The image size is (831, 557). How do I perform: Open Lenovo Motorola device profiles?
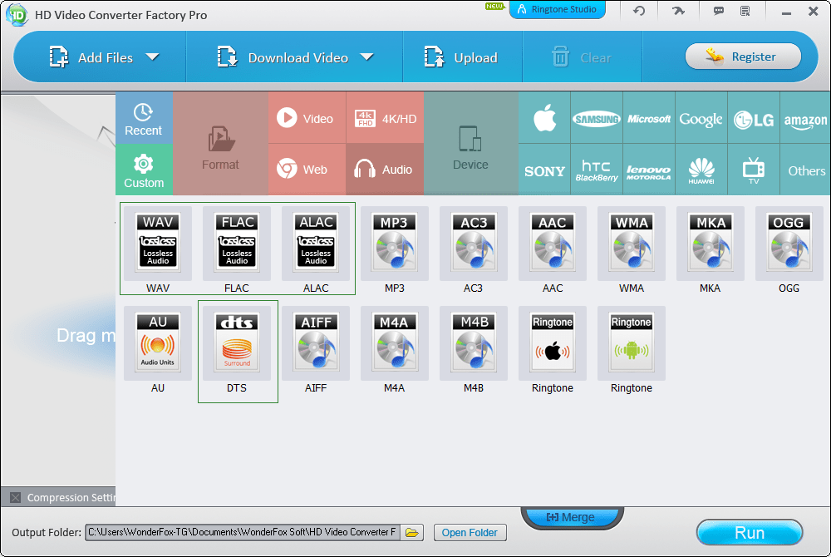click(649, 170)
